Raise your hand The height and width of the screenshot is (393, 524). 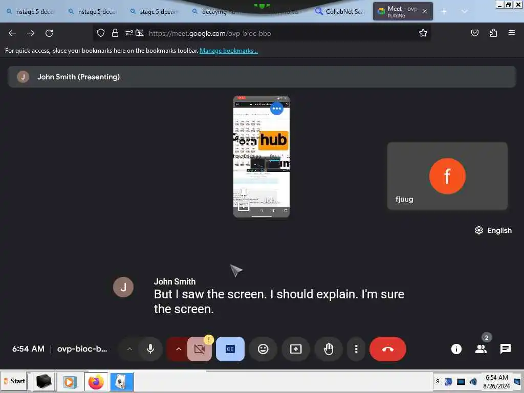click(x=329, y=349)
